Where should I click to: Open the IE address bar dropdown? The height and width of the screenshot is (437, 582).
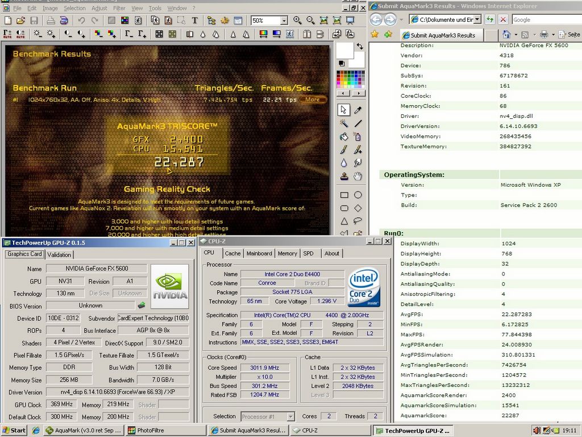coord(477,19)
